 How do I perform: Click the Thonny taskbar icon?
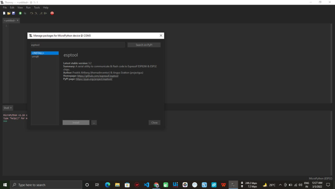tap(233, 185)
